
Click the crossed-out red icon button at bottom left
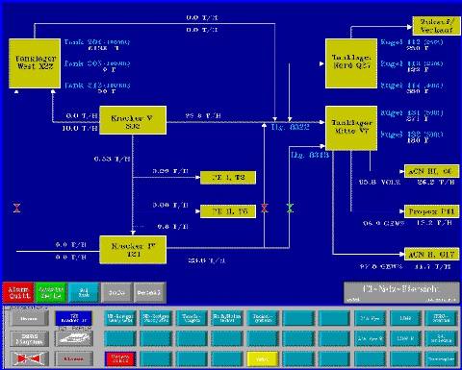coord(29,358)
